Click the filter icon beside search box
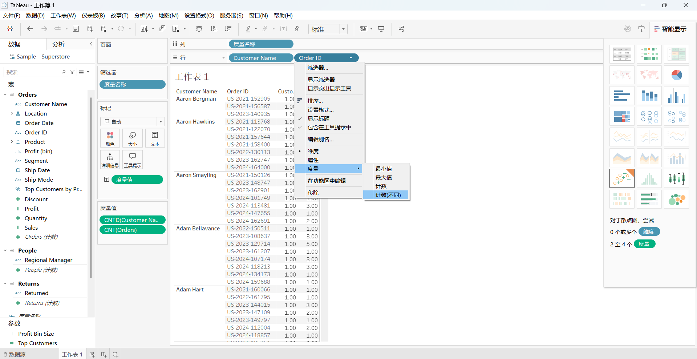697x359 pixels. [72, 72]
